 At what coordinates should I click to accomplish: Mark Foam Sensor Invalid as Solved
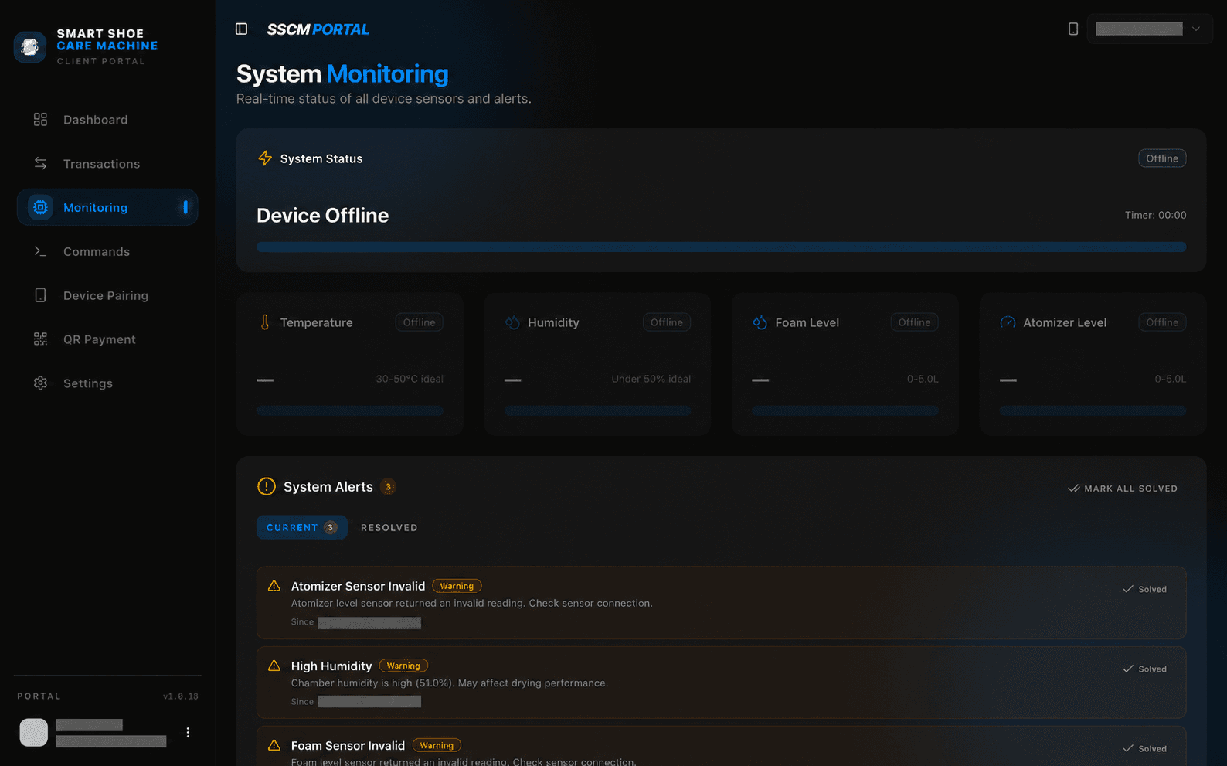coord(1144,748)
